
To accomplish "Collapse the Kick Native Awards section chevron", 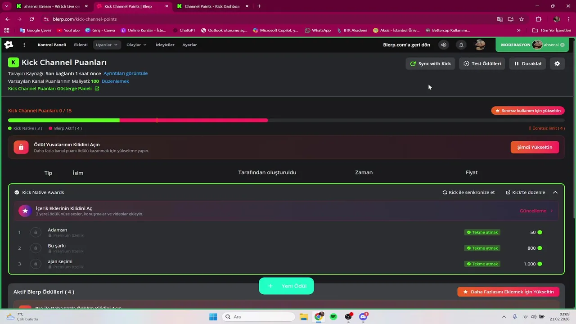I will coord(555,192).
